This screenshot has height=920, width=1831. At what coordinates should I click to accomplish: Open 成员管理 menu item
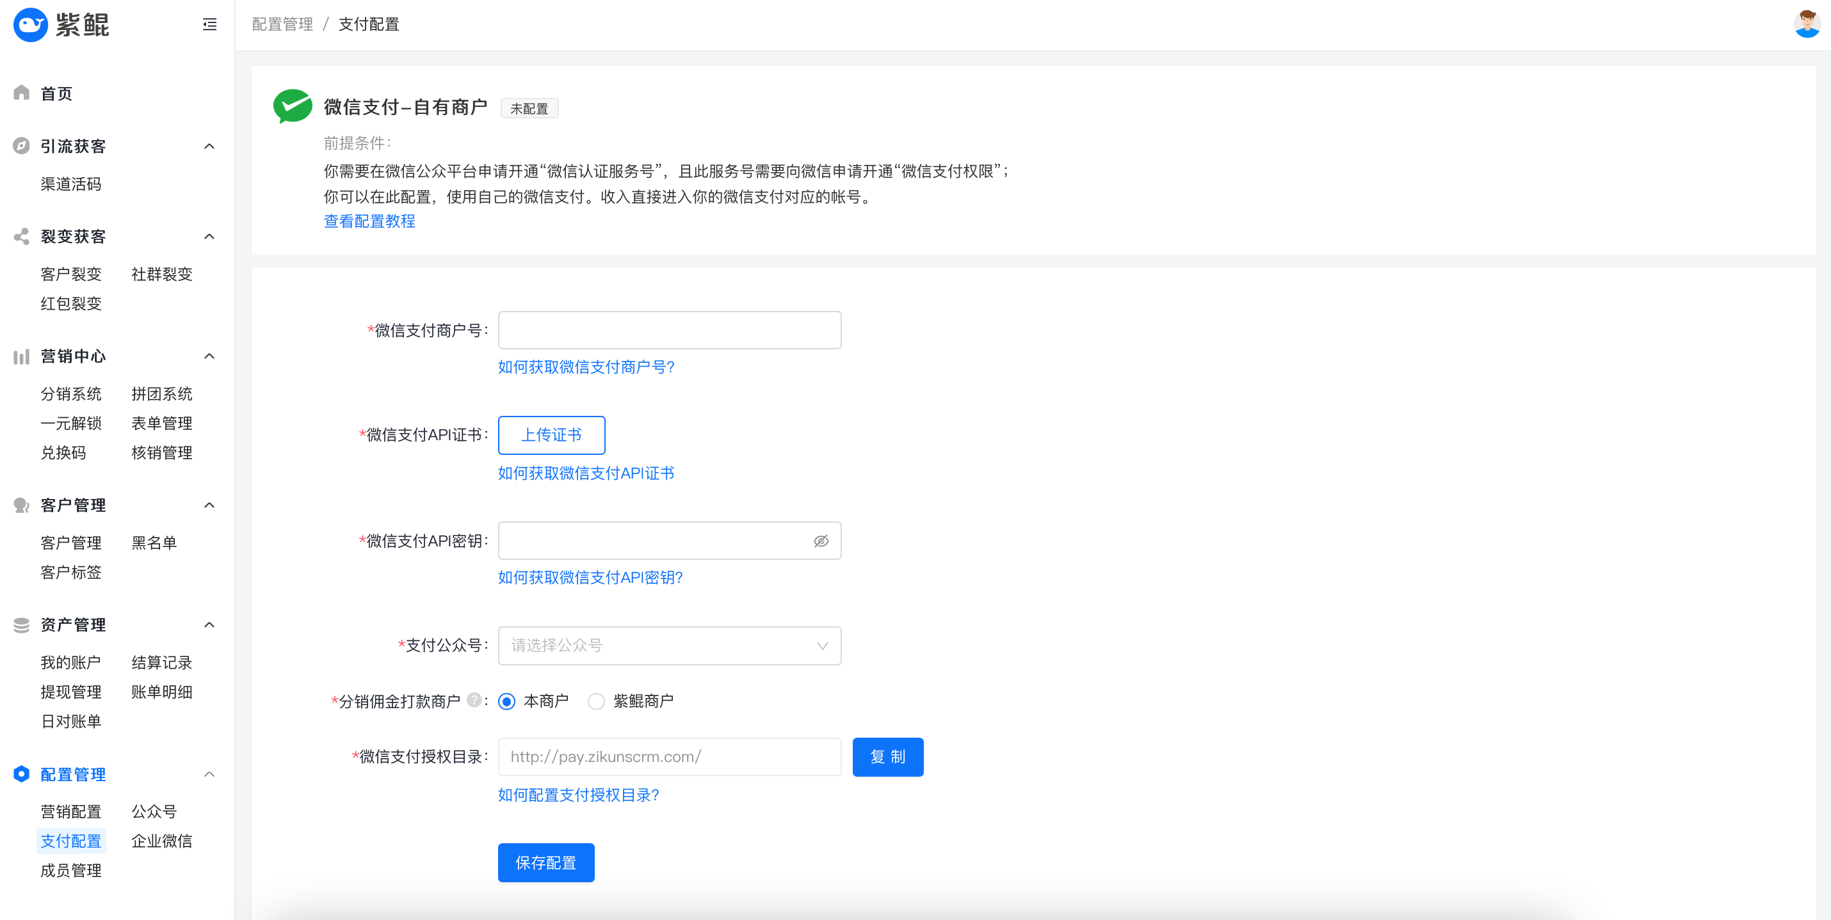[71, 870]
